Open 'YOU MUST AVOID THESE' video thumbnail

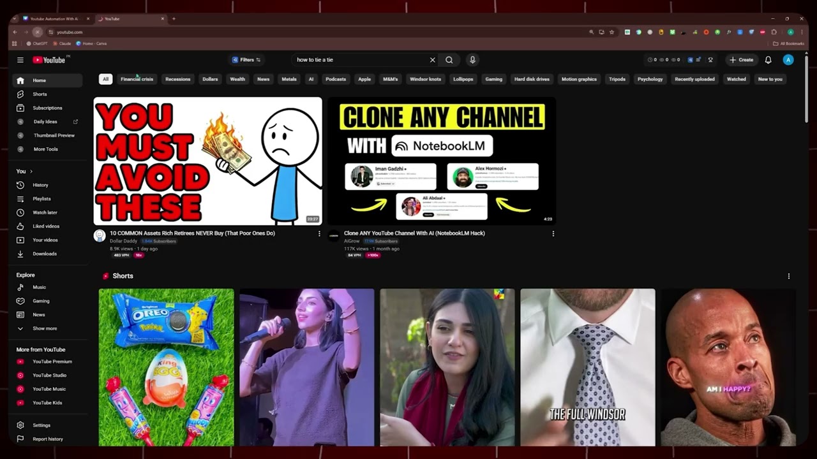(208, 161)
